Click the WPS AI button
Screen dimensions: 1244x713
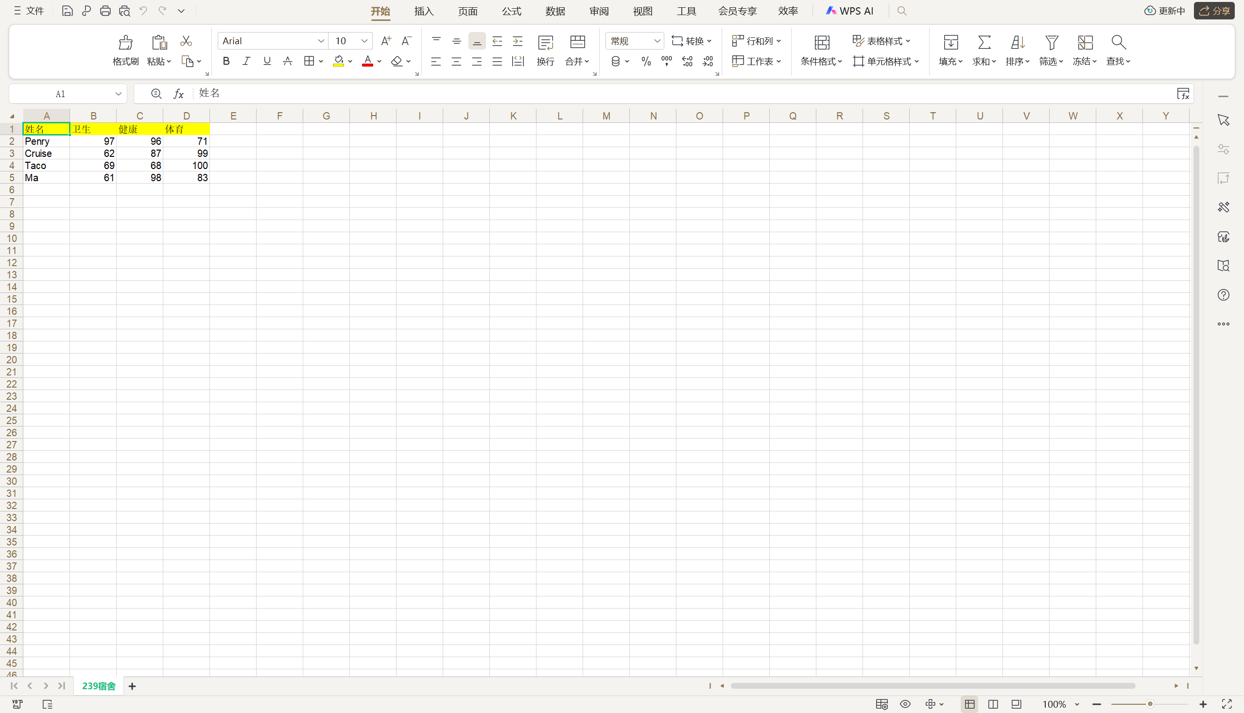pos(849,11)
